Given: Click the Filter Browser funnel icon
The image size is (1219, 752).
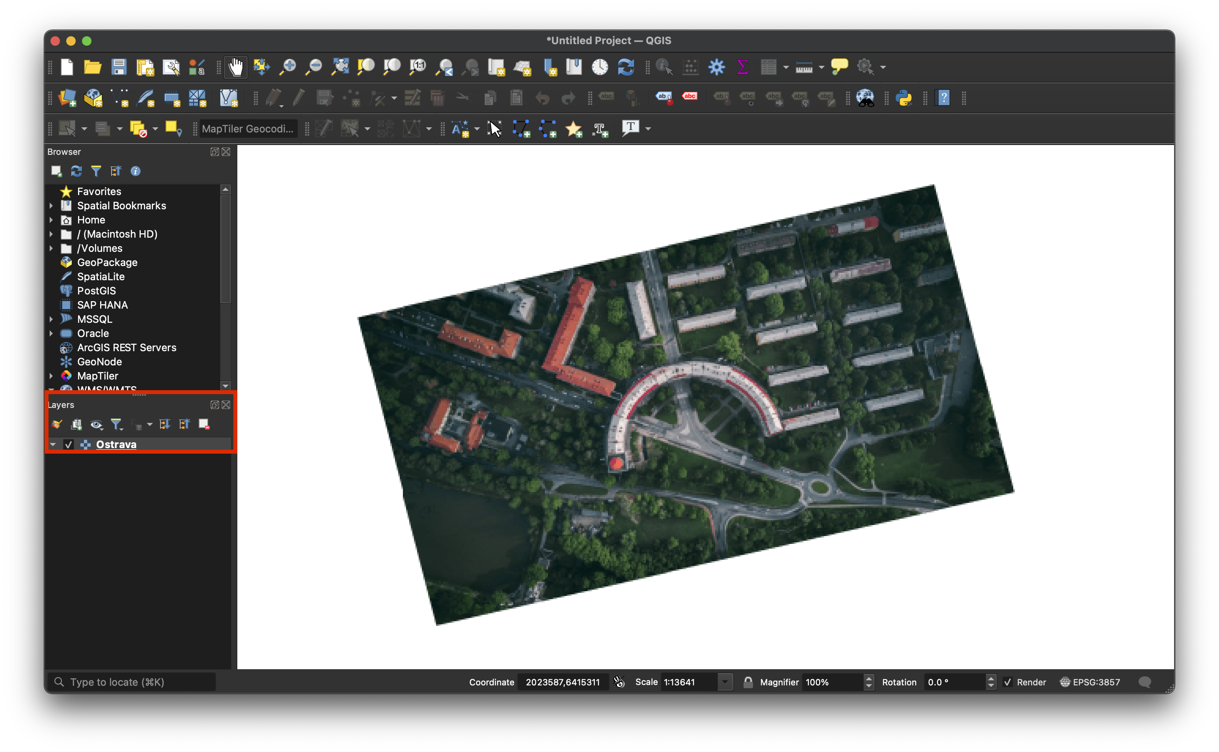Looking at the screenshot, I should pyautogui.click(x=96, y=171).
